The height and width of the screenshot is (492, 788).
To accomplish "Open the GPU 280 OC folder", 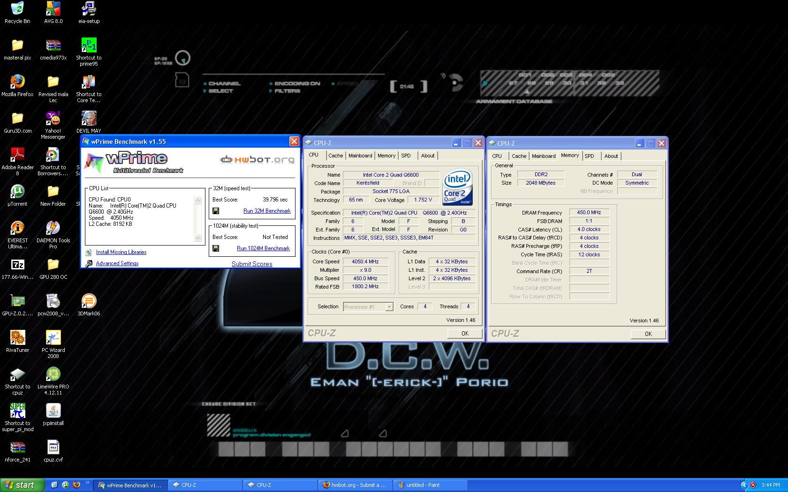I will 53,265.
